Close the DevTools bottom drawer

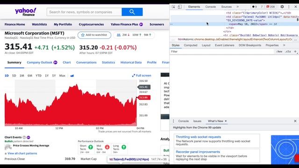pos(295,121)
